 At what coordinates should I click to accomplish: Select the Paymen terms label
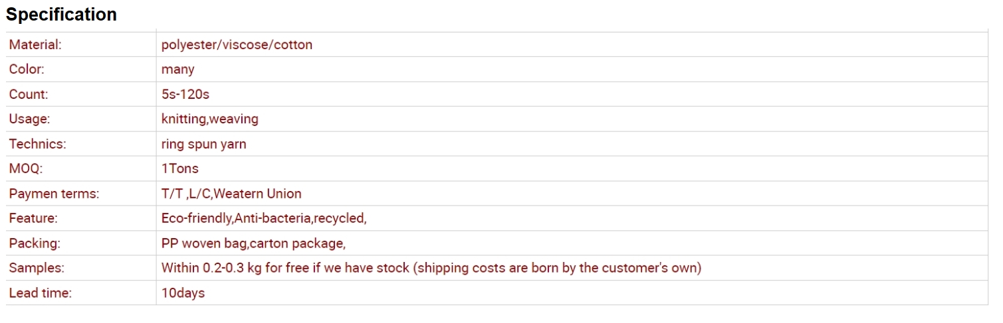(54, 194)
